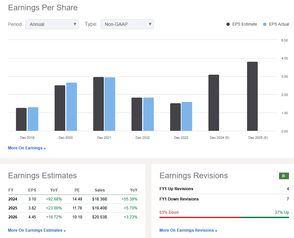Screen dimensions: 294x238
Task: Click the Sales column header
Action: coord(100,190)
